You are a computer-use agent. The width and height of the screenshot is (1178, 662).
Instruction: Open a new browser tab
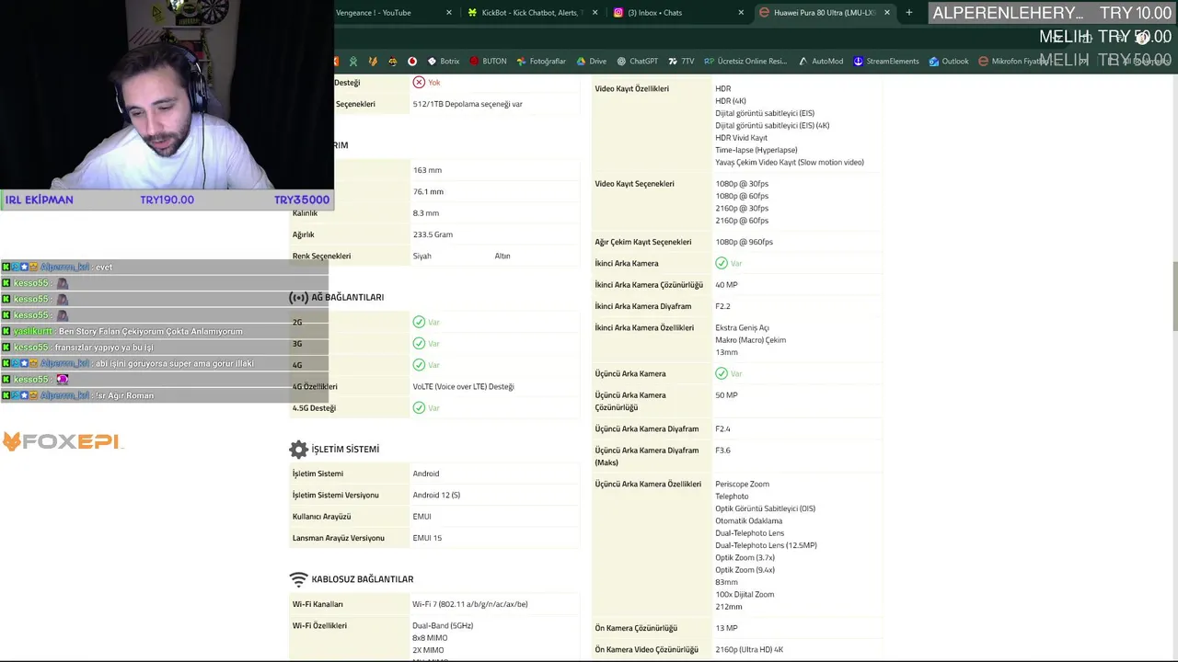tap(909, 13)
